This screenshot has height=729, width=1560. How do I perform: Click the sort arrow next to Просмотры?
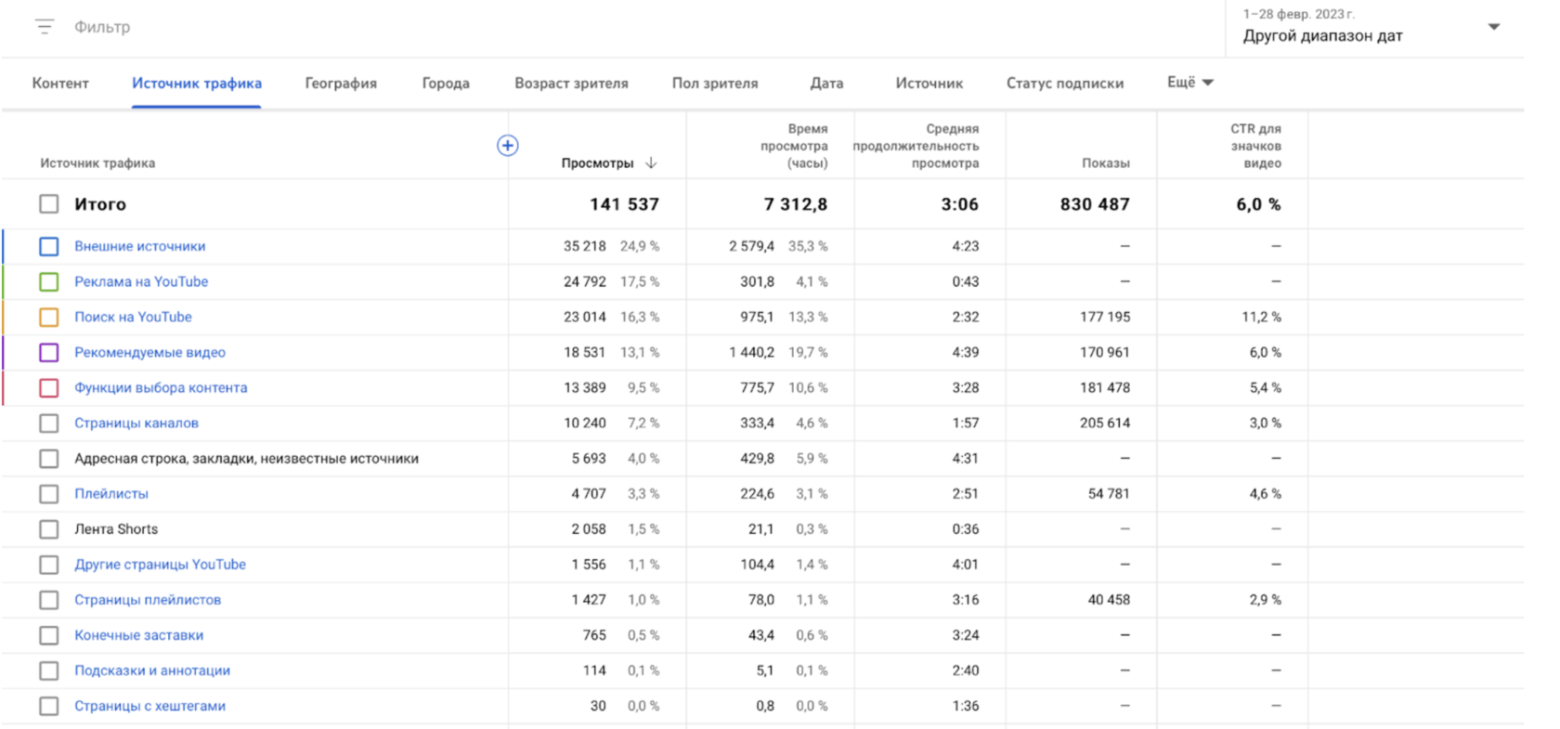point(651,163)
